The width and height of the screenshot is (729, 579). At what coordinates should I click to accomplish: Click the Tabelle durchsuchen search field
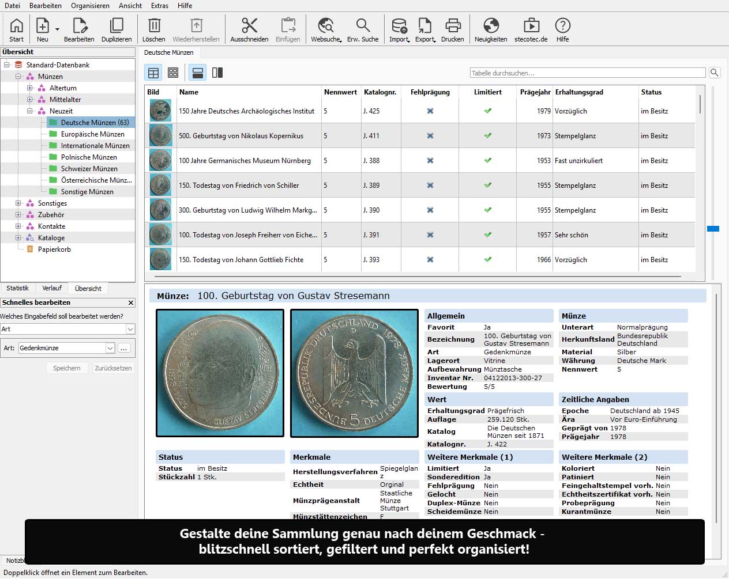[x=587, y=73]
